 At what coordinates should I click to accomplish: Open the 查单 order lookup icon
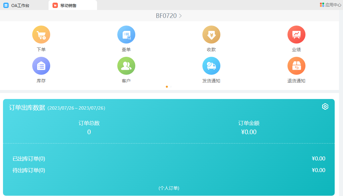(126, 35)
